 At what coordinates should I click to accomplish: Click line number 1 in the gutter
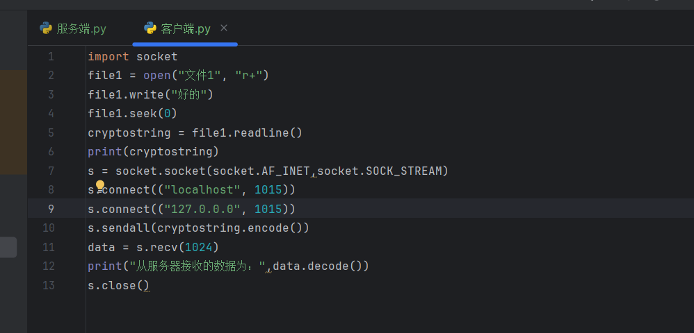point(51,56)
